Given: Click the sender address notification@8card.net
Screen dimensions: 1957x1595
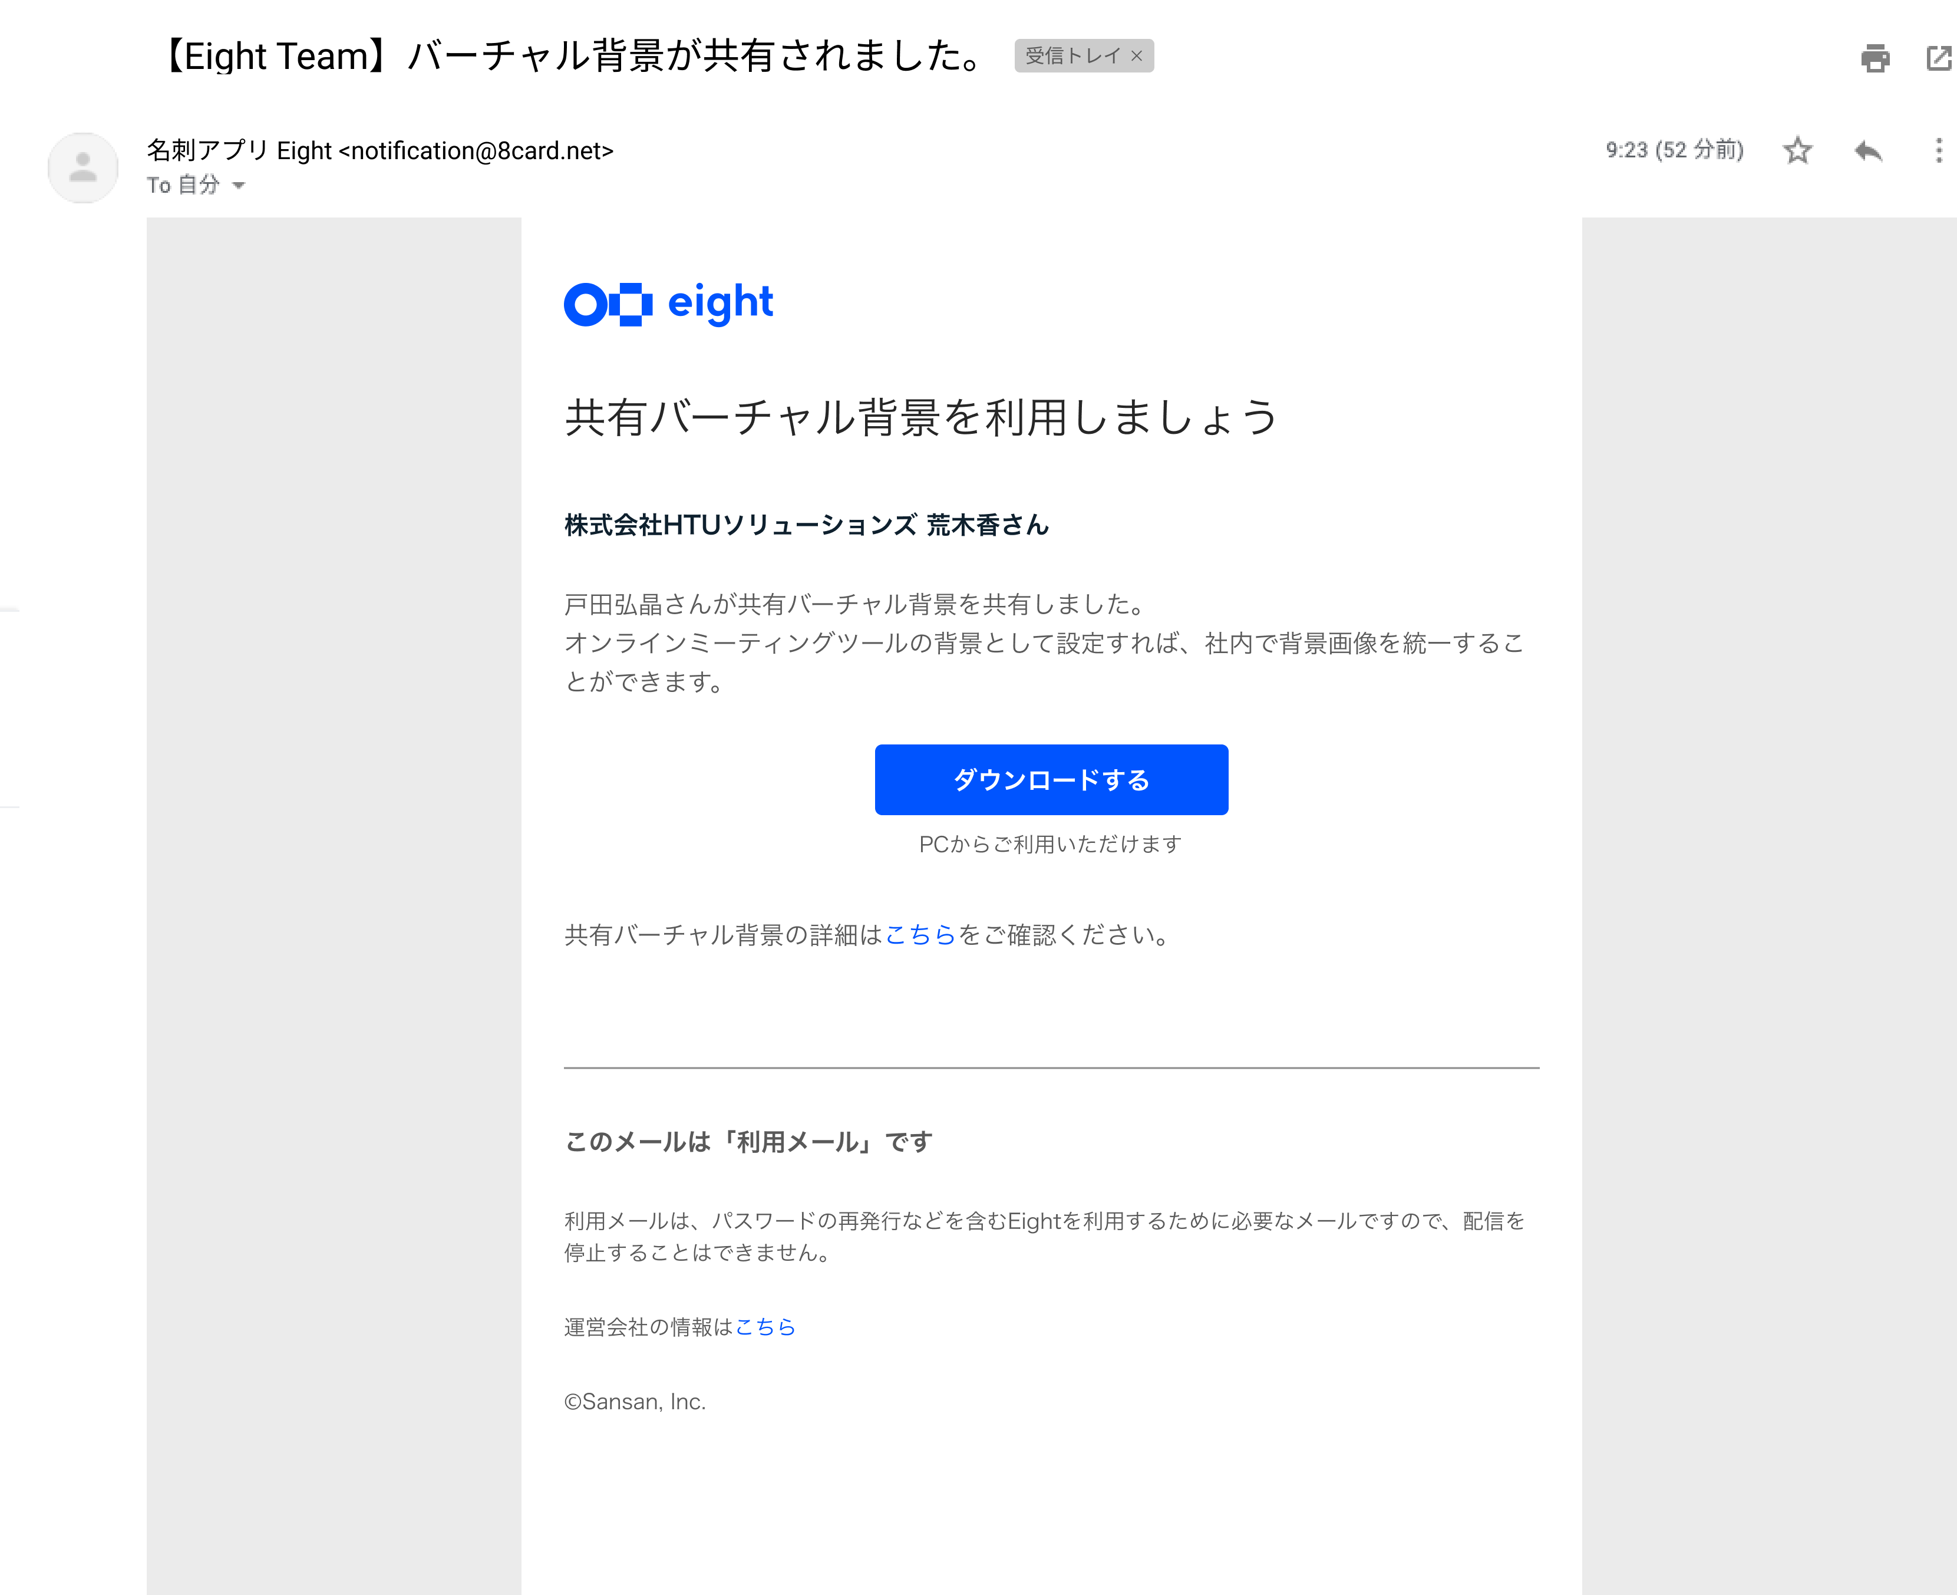Looking at the screenshot, I should coord(476,151).
